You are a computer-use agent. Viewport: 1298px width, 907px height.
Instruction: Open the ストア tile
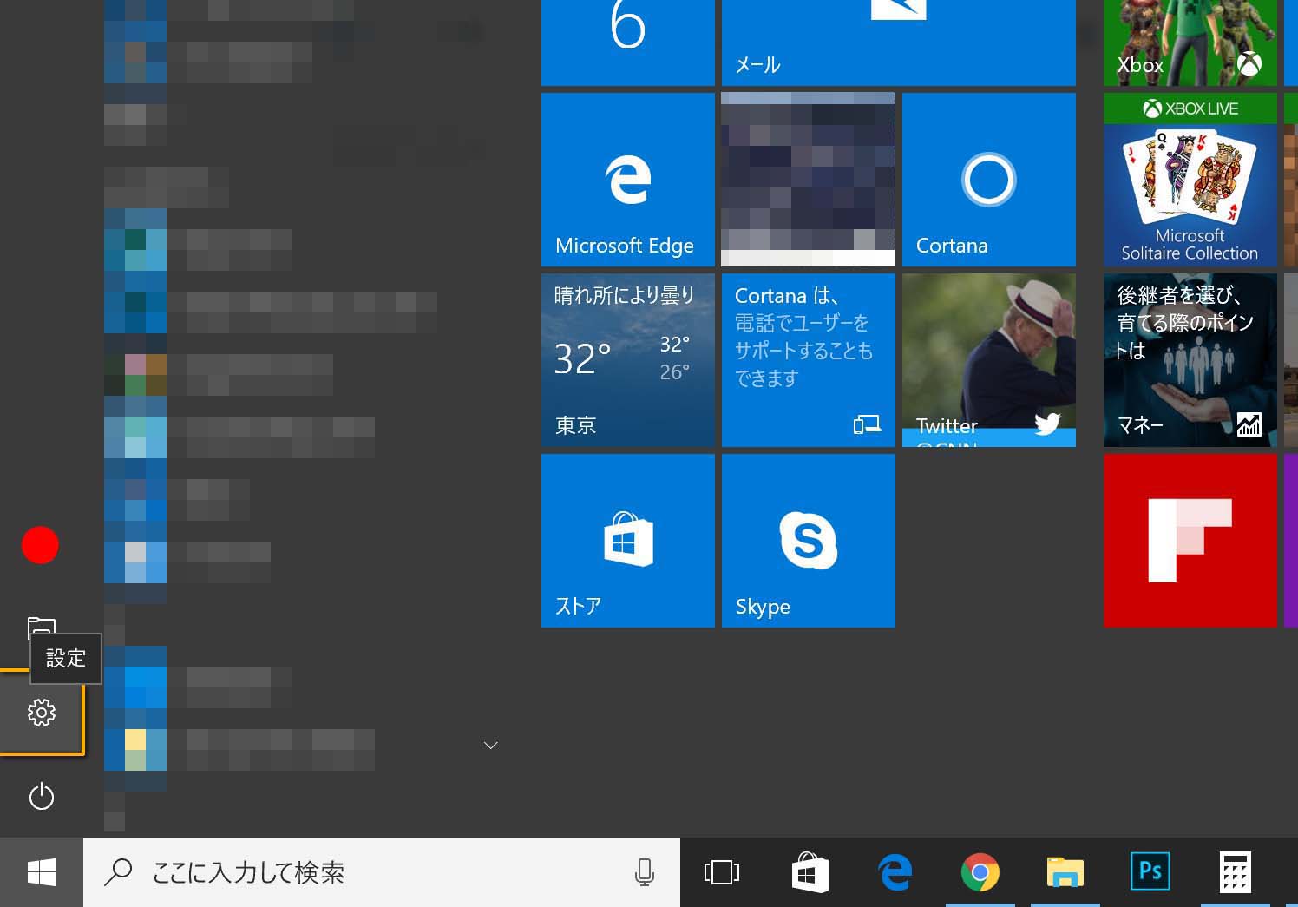[628, 541]
